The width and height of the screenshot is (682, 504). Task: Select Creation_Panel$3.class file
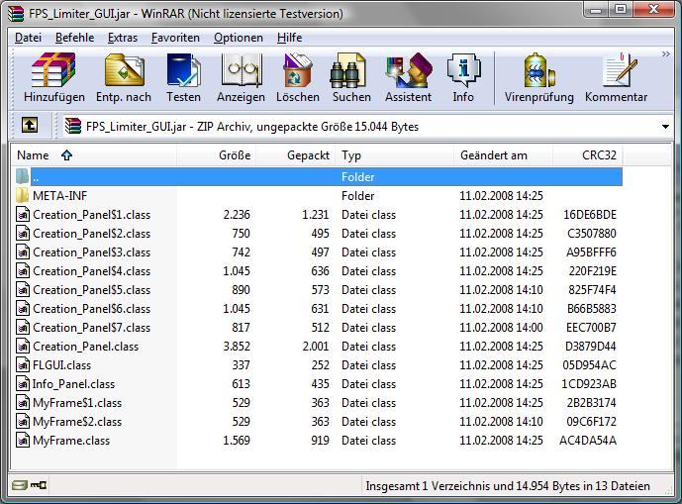point(318,252)
